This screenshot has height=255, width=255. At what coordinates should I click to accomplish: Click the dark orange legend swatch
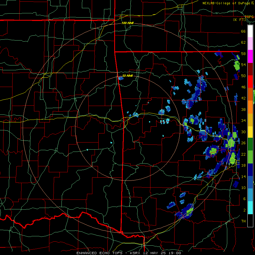point(250,94)
